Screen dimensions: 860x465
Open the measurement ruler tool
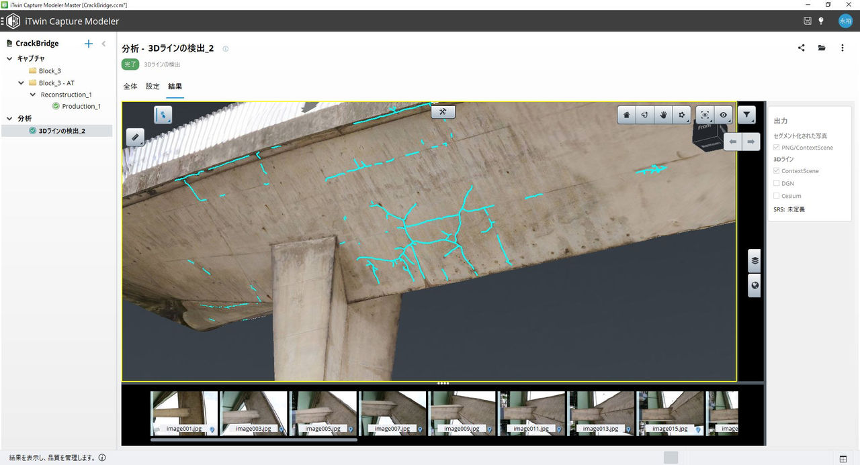coord(135,138)
